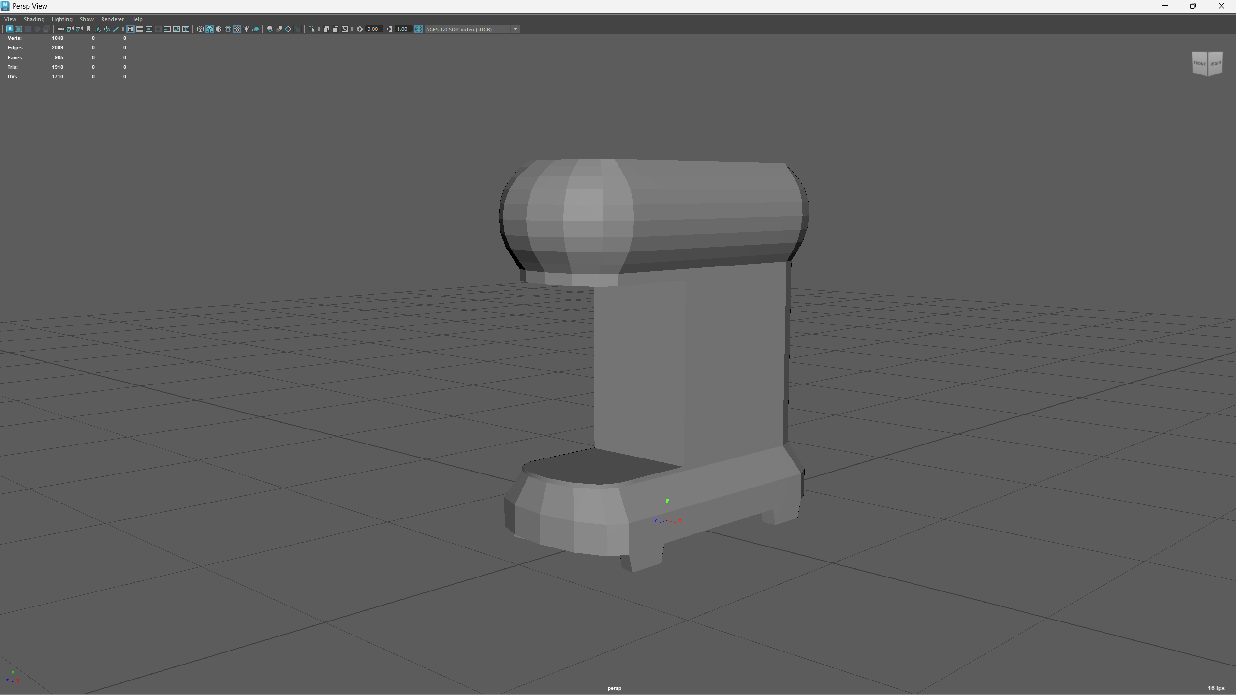Click the Maya application icon in title bar
The height and width of the screenshot is (695, 1236).
(x=5, y=6)
